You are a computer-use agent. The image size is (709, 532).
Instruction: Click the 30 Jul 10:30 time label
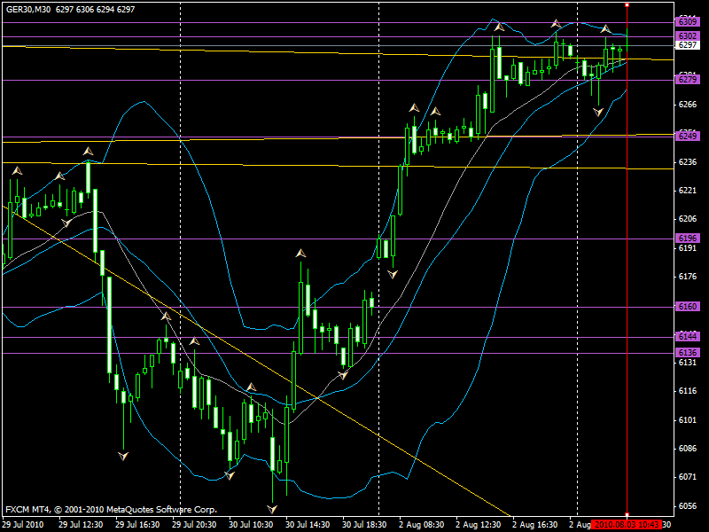coord(251,525)
